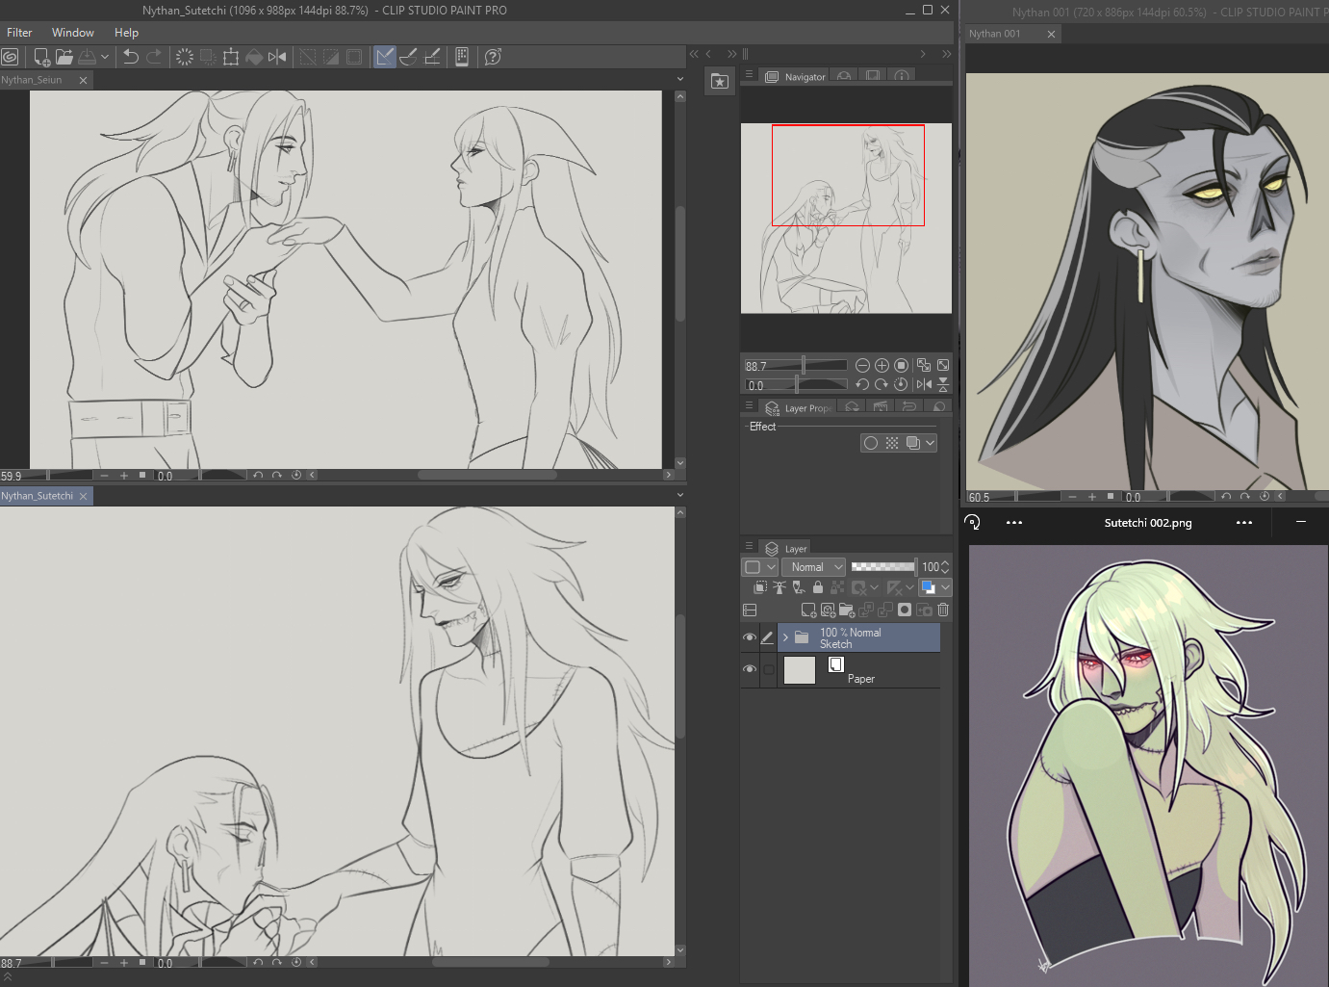1329x987 pixels.
Task: Click the New layer folder icon
Action: 846,610
